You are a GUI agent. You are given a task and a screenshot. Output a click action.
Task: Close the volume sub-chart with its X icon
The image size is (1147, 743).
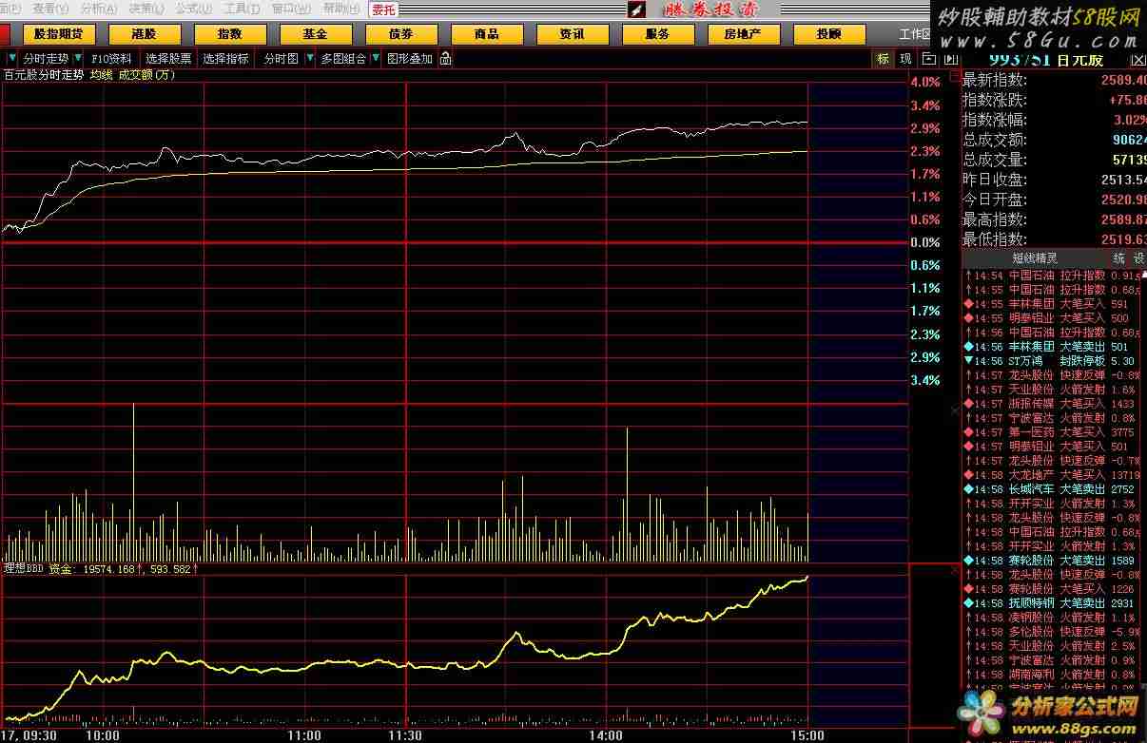pyautogui.click(x=955, y=410)
